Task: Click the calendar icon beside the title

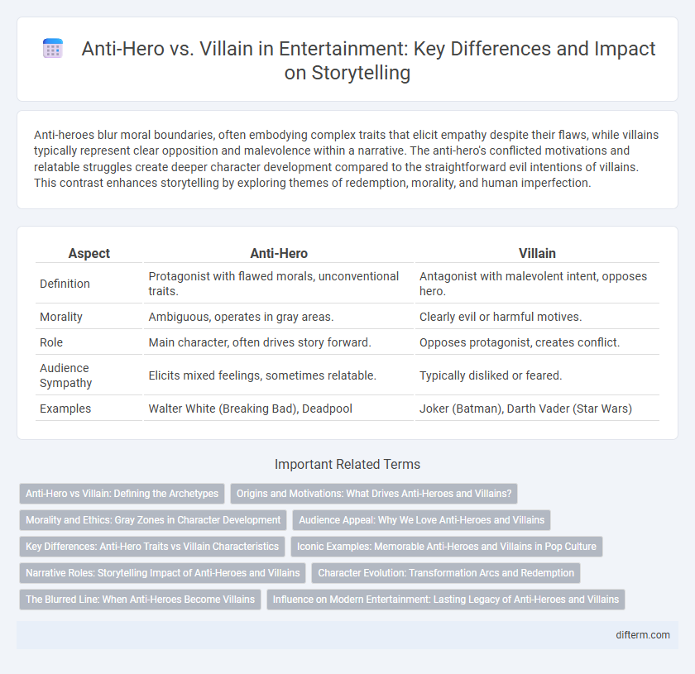Action: pos(53,48)
